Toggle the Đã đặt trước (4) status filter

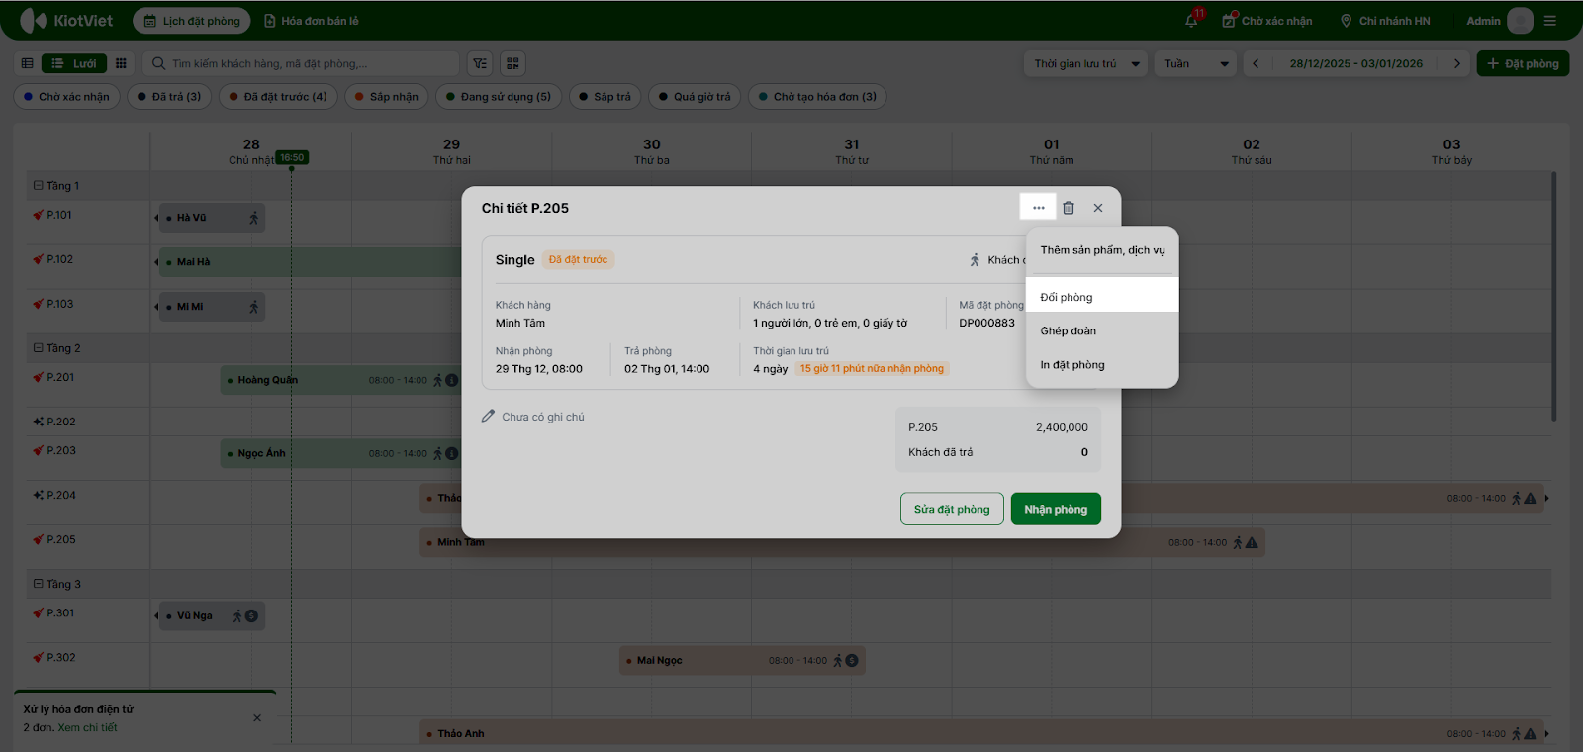click(x=278, y=97)
